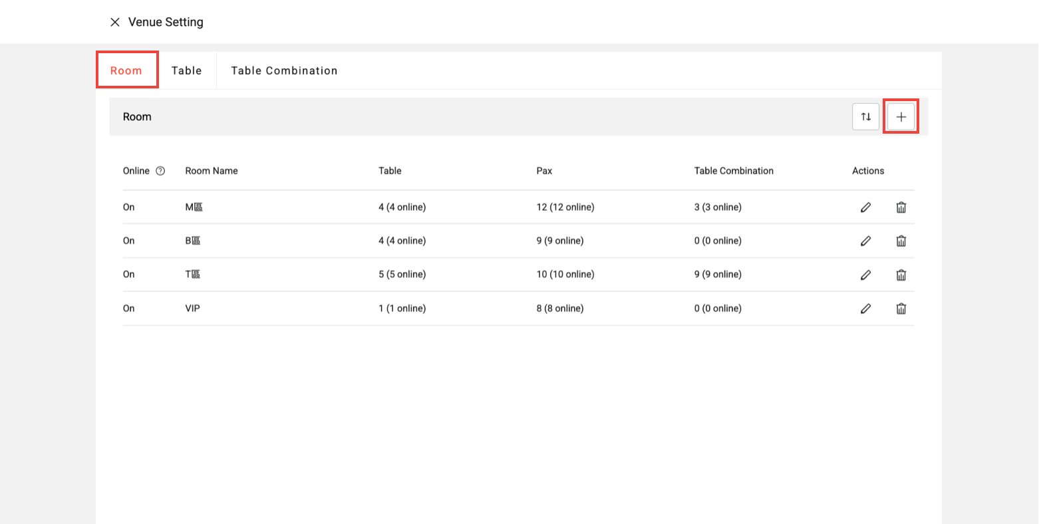Close the Venue Setting page
Viewport: 1039px width, 524px height.
[x=115, y=22]
